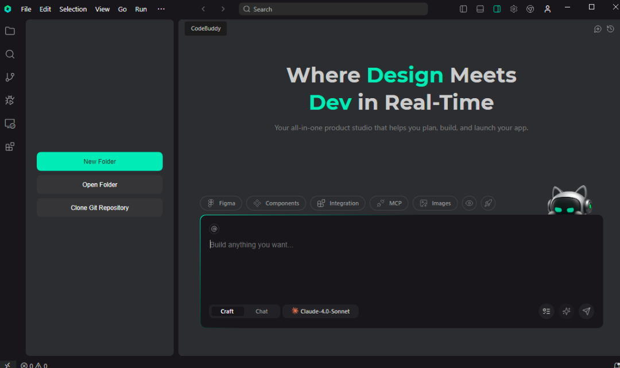Toggle the bottom panel layout icon
The height and width of the screenshot is (368, 620).
click(480, 9)
